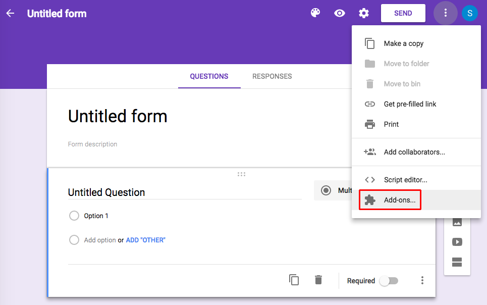Choose Print from the menu
The height and width of the screenshot is (305, 487).
point(416,124)
